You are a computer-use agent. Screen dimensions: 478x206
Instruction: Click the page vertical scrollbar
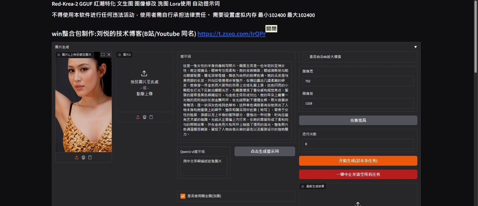476,36
